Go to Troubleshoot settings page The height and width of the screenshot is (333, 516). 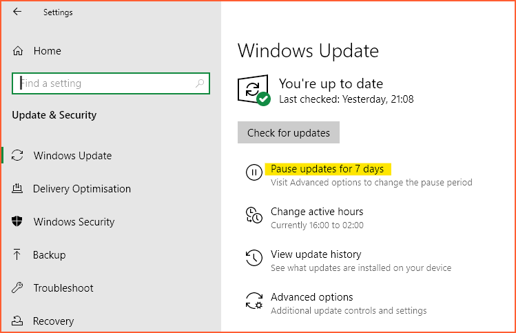[x=63, y=288]
